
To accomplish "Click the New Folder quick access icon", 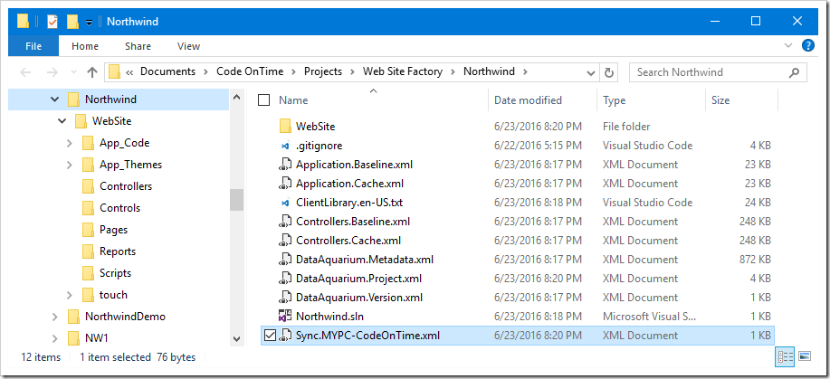I will tap(72, 22).
